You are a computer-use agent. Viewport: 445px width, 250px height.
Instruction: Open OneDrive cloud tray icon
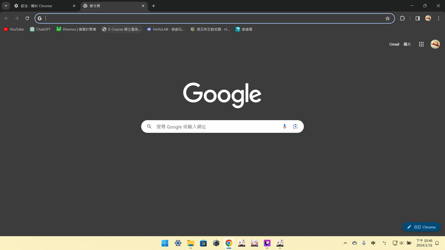coord(355,243)
